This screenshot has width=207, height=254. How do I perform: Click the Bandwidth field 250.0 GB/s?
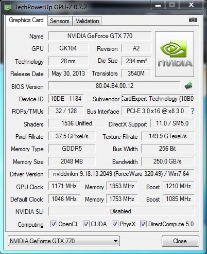[168, 161]
